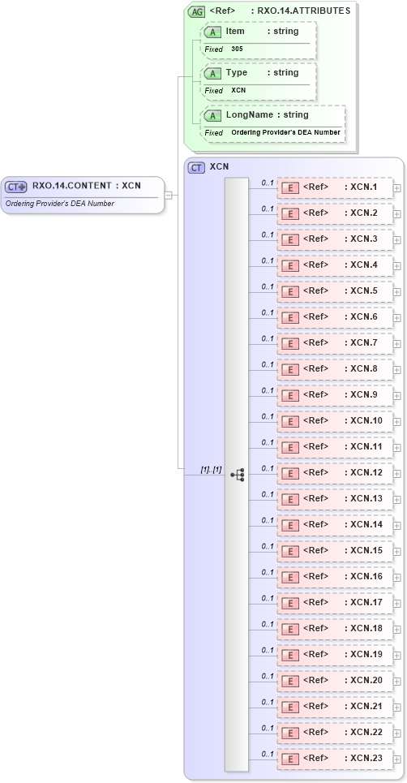Expand the XCN.14 element plus box
Screen dimensions: 407x783
(397, 526)
